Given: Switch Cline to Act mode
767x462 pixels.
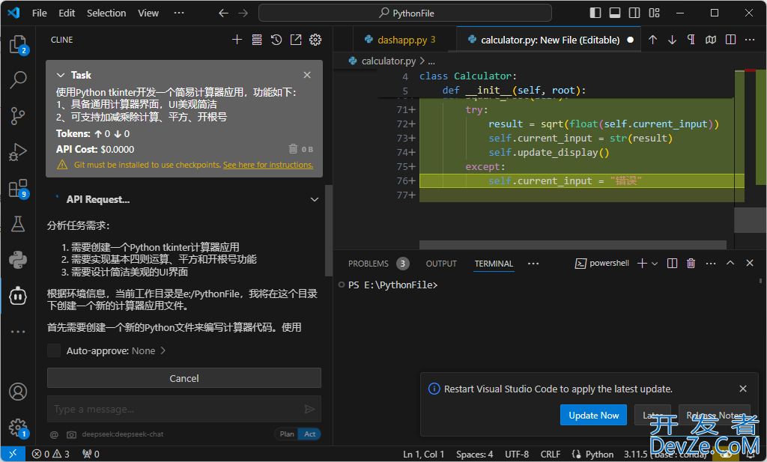Looking at the screenshot, I should click(309, 434).
